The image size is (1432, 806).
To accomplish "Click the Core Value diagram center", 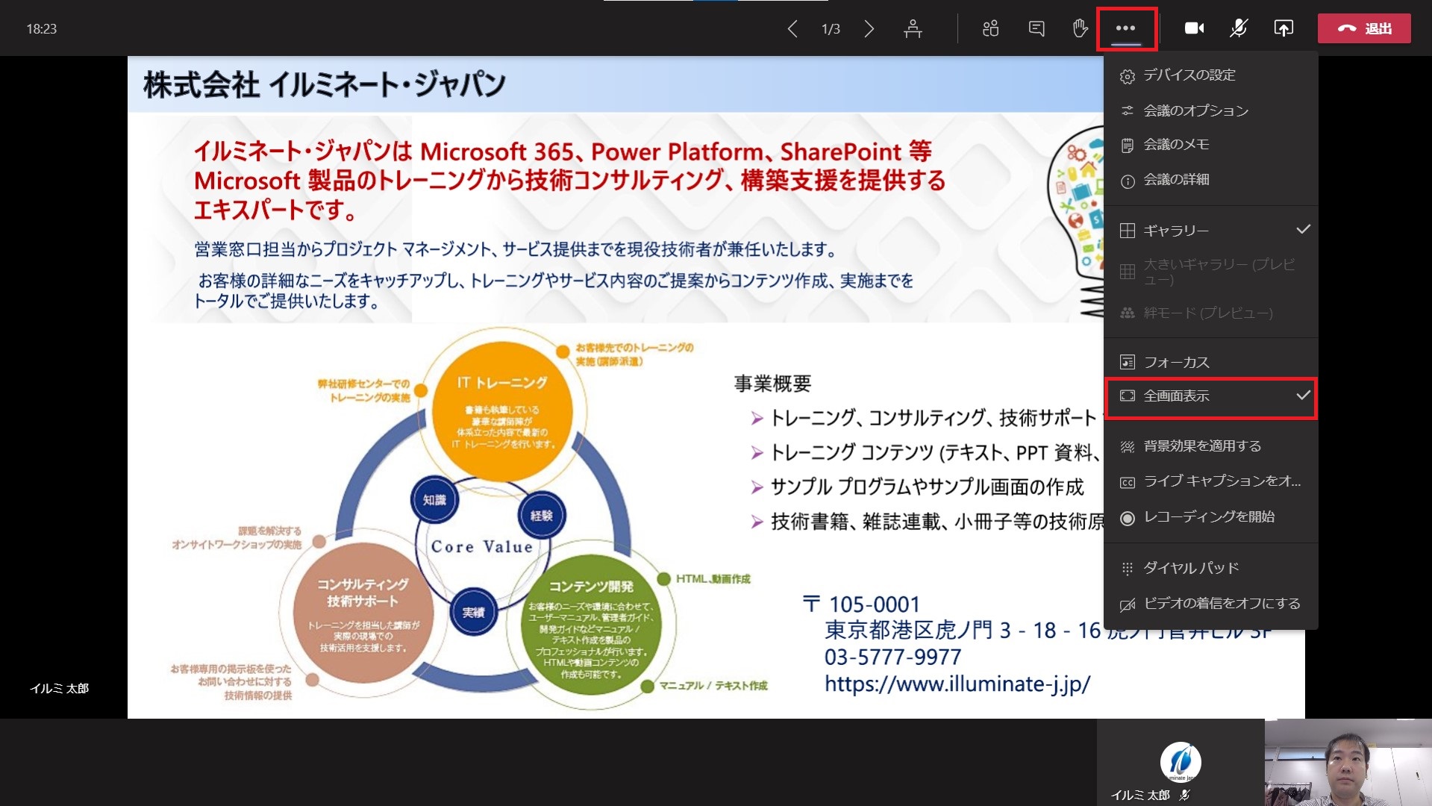I will click(482, 546).
